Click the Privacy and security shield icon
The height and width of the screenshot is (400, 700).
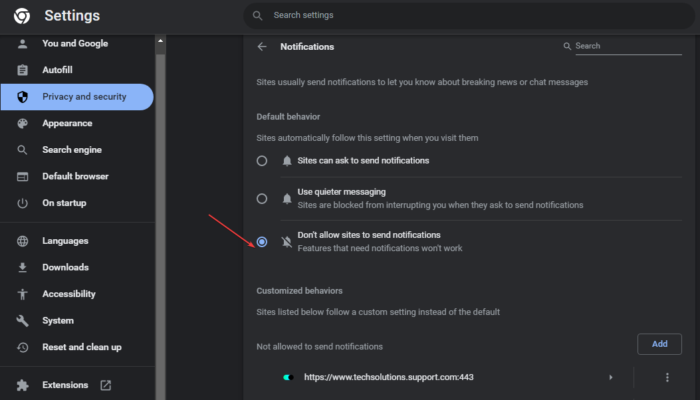pyautogui.click(x=23, y=97)
